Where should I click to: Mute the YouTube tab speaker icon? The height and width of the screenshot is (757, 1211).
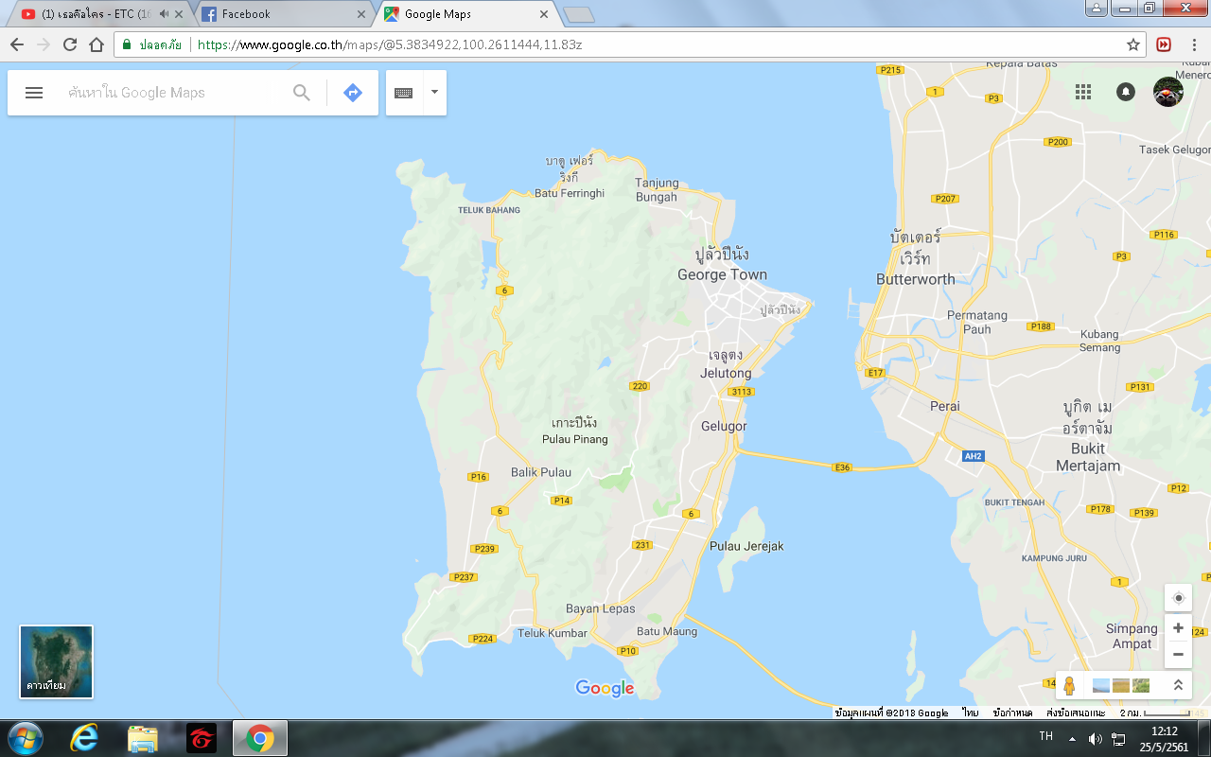coord(165,14)
